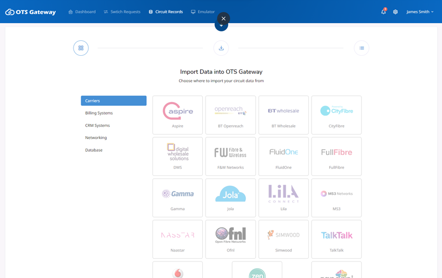
Task: Select Billing Systems category
Action: tap(114, 113)
